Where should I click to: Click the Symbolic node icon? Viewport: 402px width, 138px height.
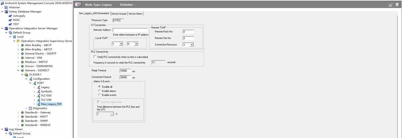[39, 91]
